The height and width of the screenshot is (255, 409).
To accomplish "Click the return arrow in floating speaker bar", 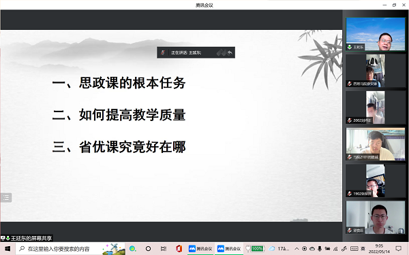I will pyautogui.click(x=230, y=52).
